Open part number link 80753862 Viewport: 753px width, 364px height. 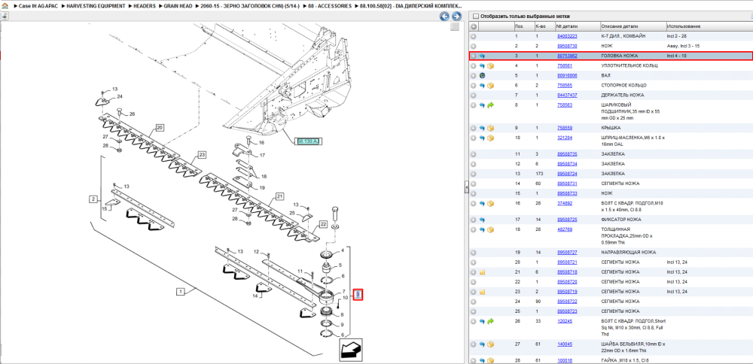pos(567,56)
